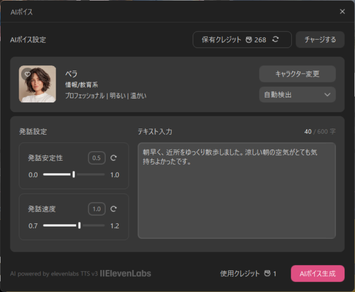Refresh the 保有クレジット balance icon
355x292 pixels.
275,40
